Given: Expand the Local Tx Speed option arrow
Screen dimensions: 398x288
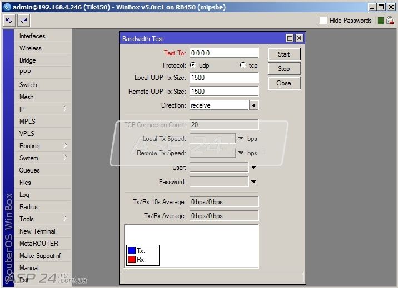Looking at the screenshot, I should pyautogui.click(x=241, y=138).
